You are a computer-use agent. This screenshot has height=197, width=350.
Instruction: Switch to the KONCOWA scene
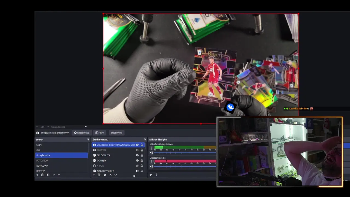(62, 166)
